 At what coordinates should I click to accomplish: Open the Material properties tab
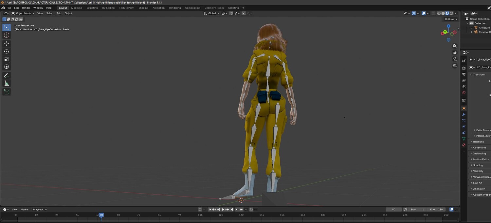(x=464, y=145)
